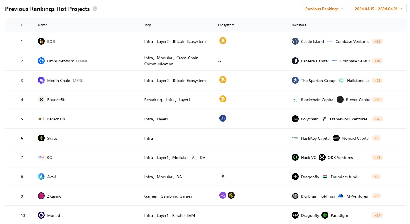Viewport: 410px width, 224px height.
Task: Click the Investors column header
Action: click(298, 25)
